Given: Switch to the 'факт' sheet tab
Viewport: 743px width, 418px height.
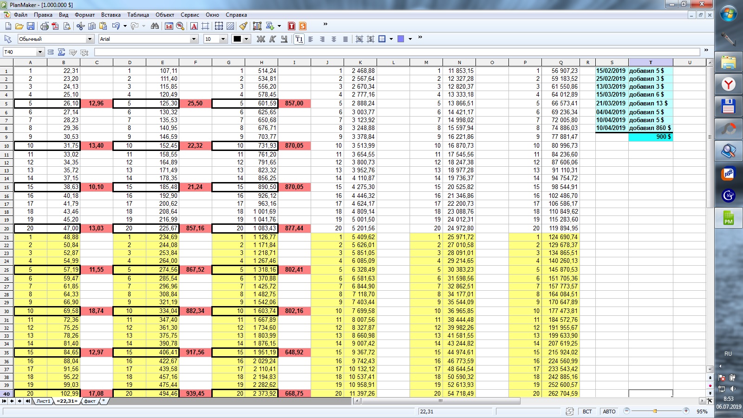Looking at the screenshot, I should click(90, 401).
